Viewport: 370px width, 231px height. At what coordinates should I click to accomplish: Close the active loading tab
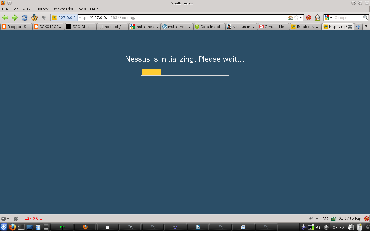tap(350, 27)
